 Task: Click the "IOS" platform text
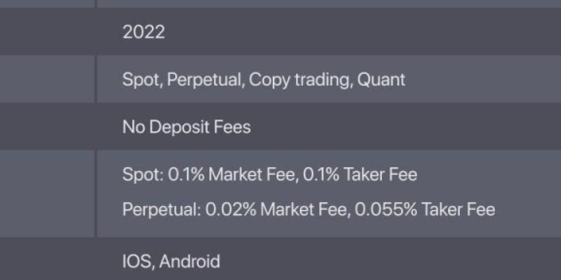137,261
